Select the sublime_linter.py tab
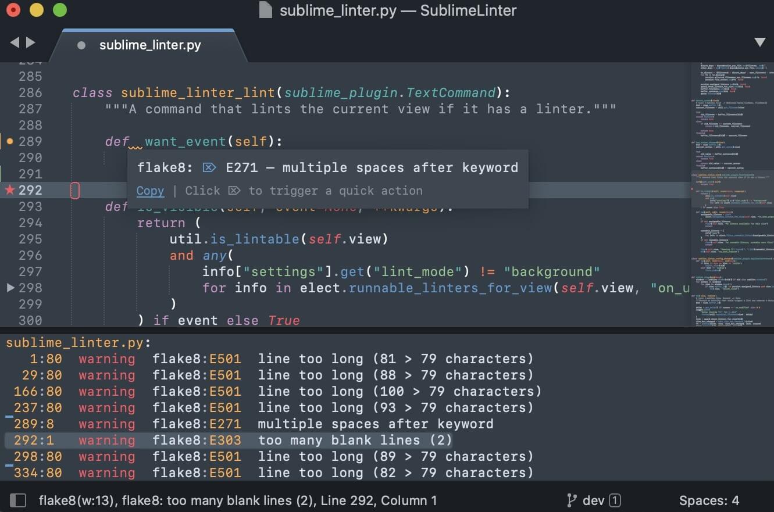774x512 pixels. tap(149, 45)
